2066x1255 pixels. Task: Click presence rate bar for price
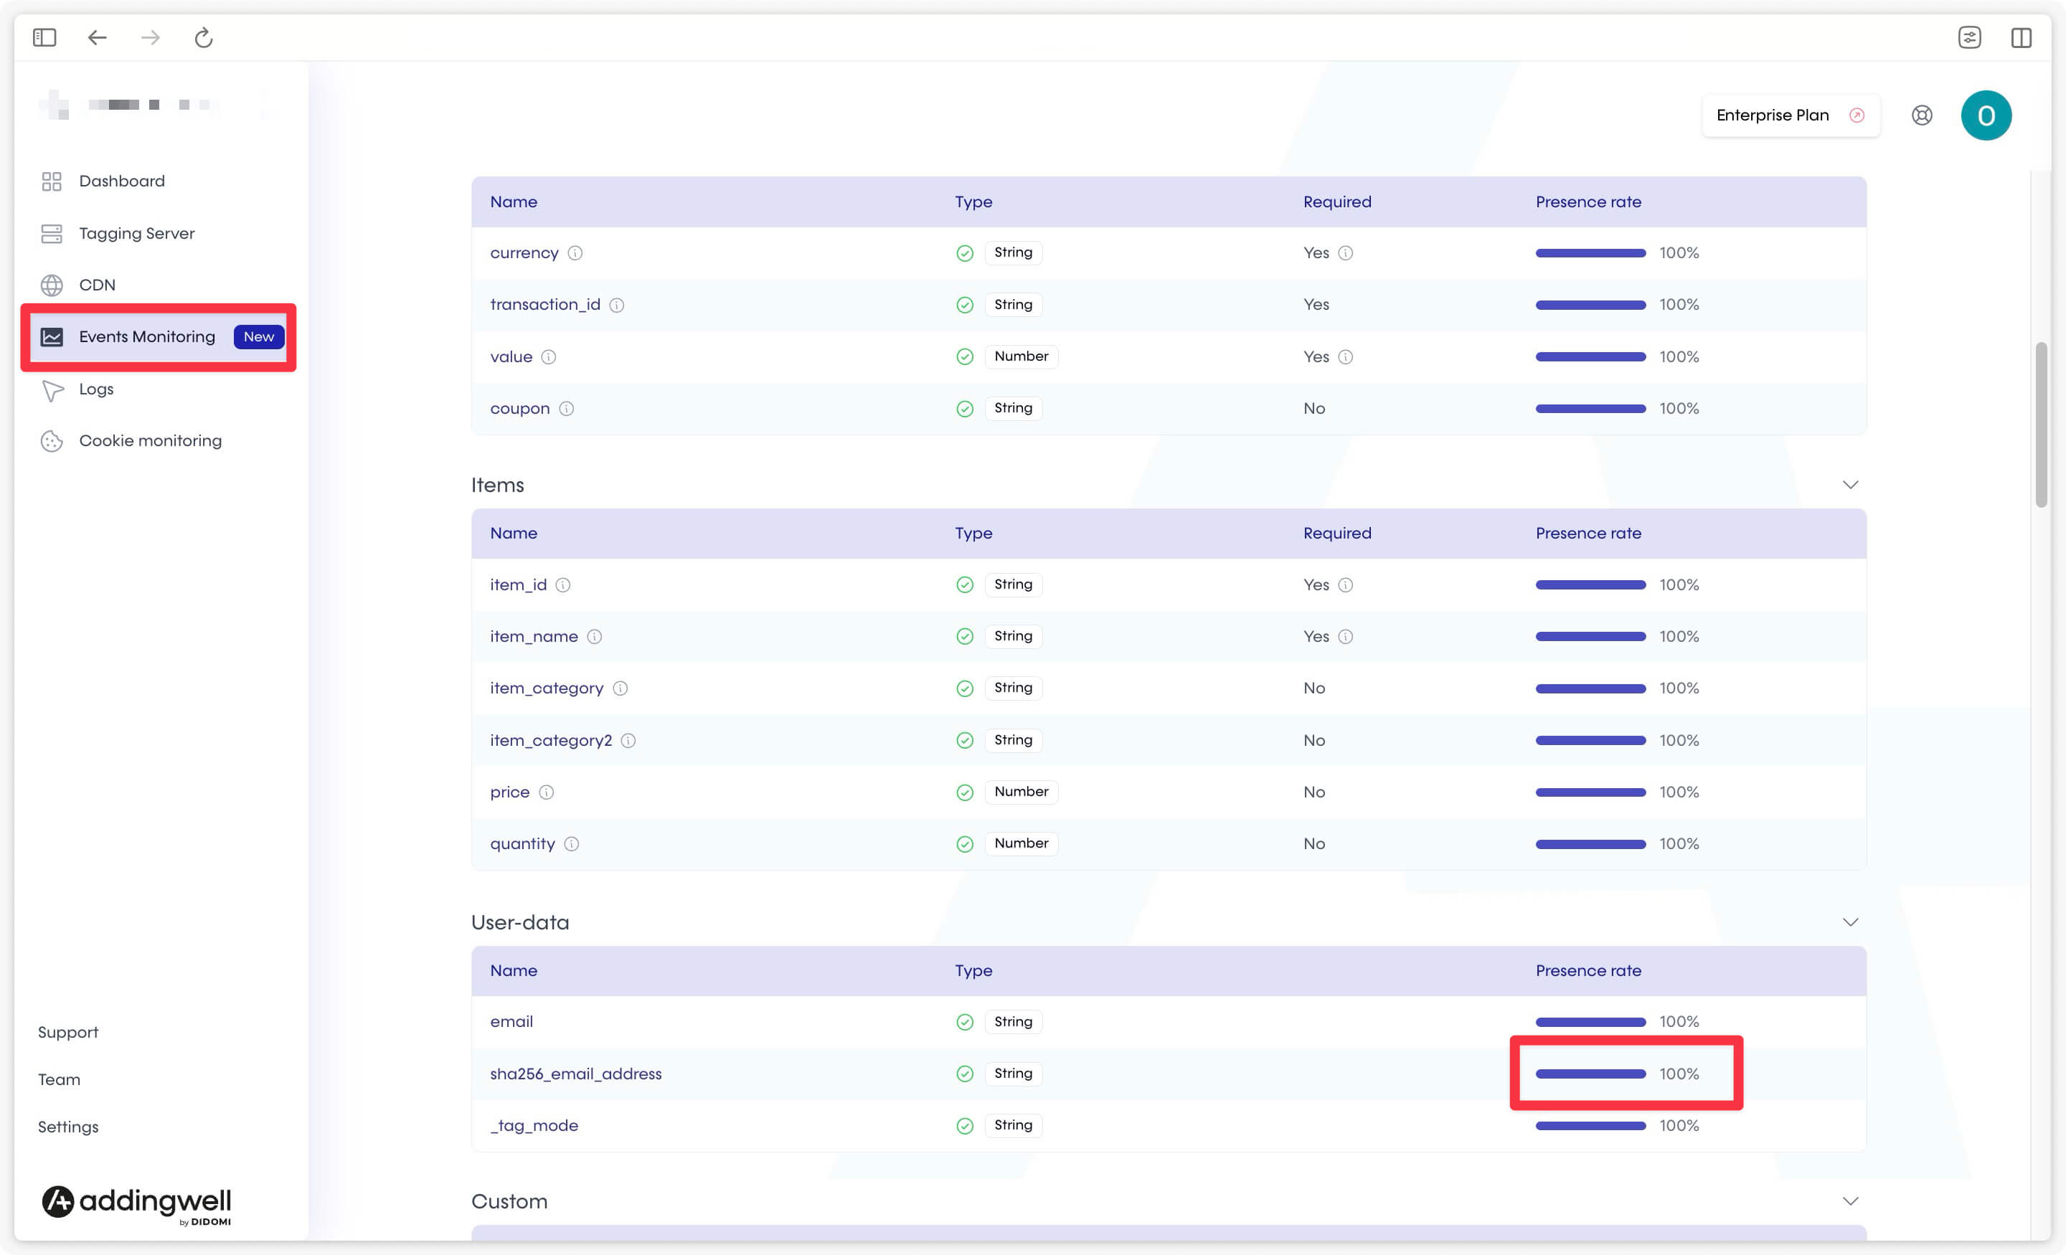coord(1590,792)
